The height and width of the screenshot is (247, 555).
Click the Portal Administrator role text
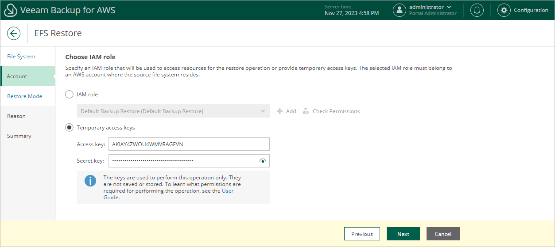coord(433,13)
